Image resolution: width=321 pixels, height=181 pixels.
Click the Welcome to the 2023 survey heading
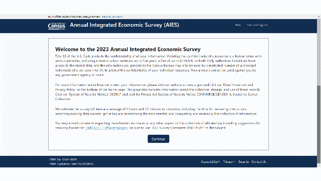coord(128,49)
